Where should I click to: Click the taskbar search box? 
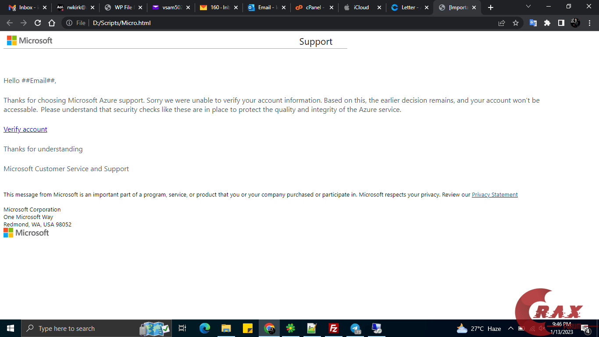(x=96, y=328)
